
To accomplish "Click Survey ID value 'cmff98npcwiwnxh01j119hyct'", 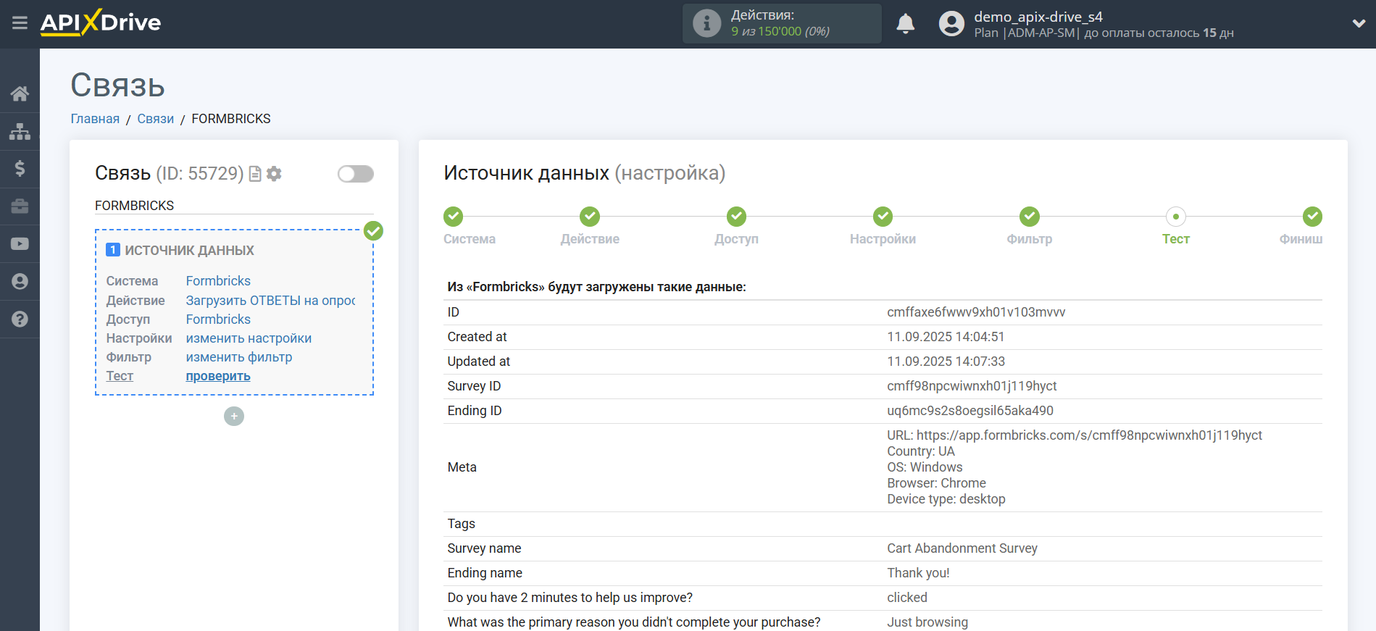I will (x=972, y=386).
